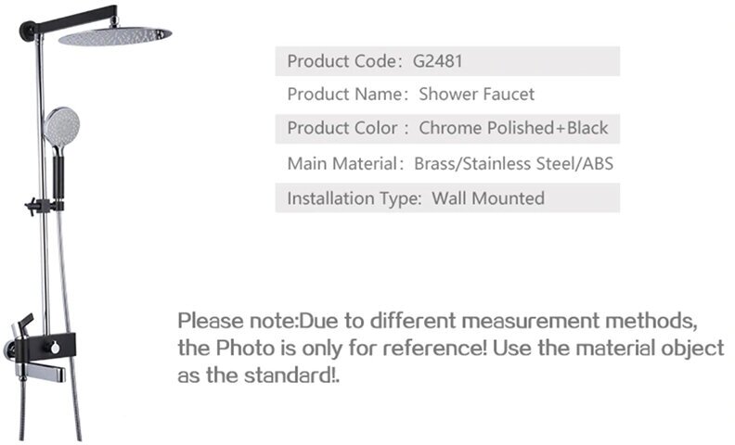
Task: Click the Product Name Shower Faucet row
Action: (x=447, y=95)
